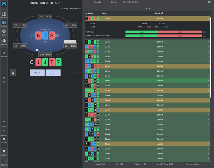Select the QQ992 correct row
The width and height of the screenshot is (214, 168).
pyautogui.click(x=147, y=149)
